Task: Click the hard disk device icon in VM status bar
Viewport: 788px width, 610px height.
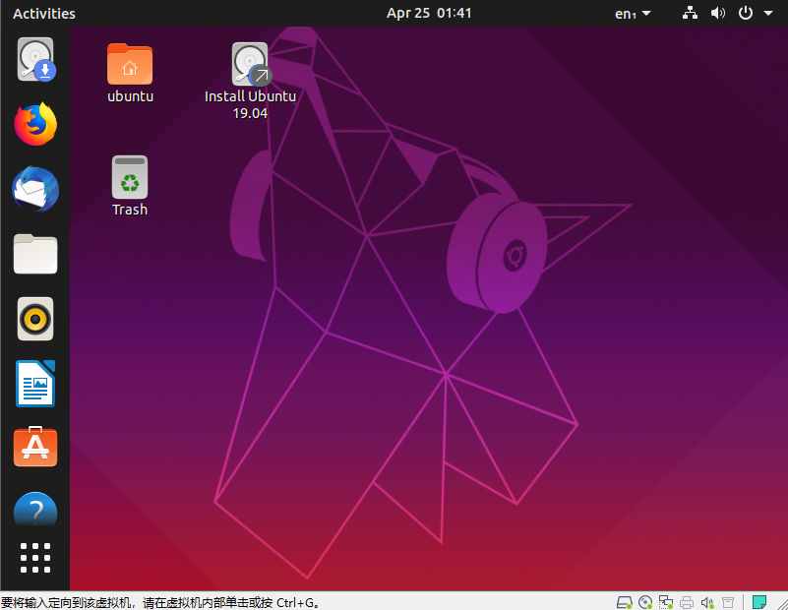Action: [x=624, y=602]
